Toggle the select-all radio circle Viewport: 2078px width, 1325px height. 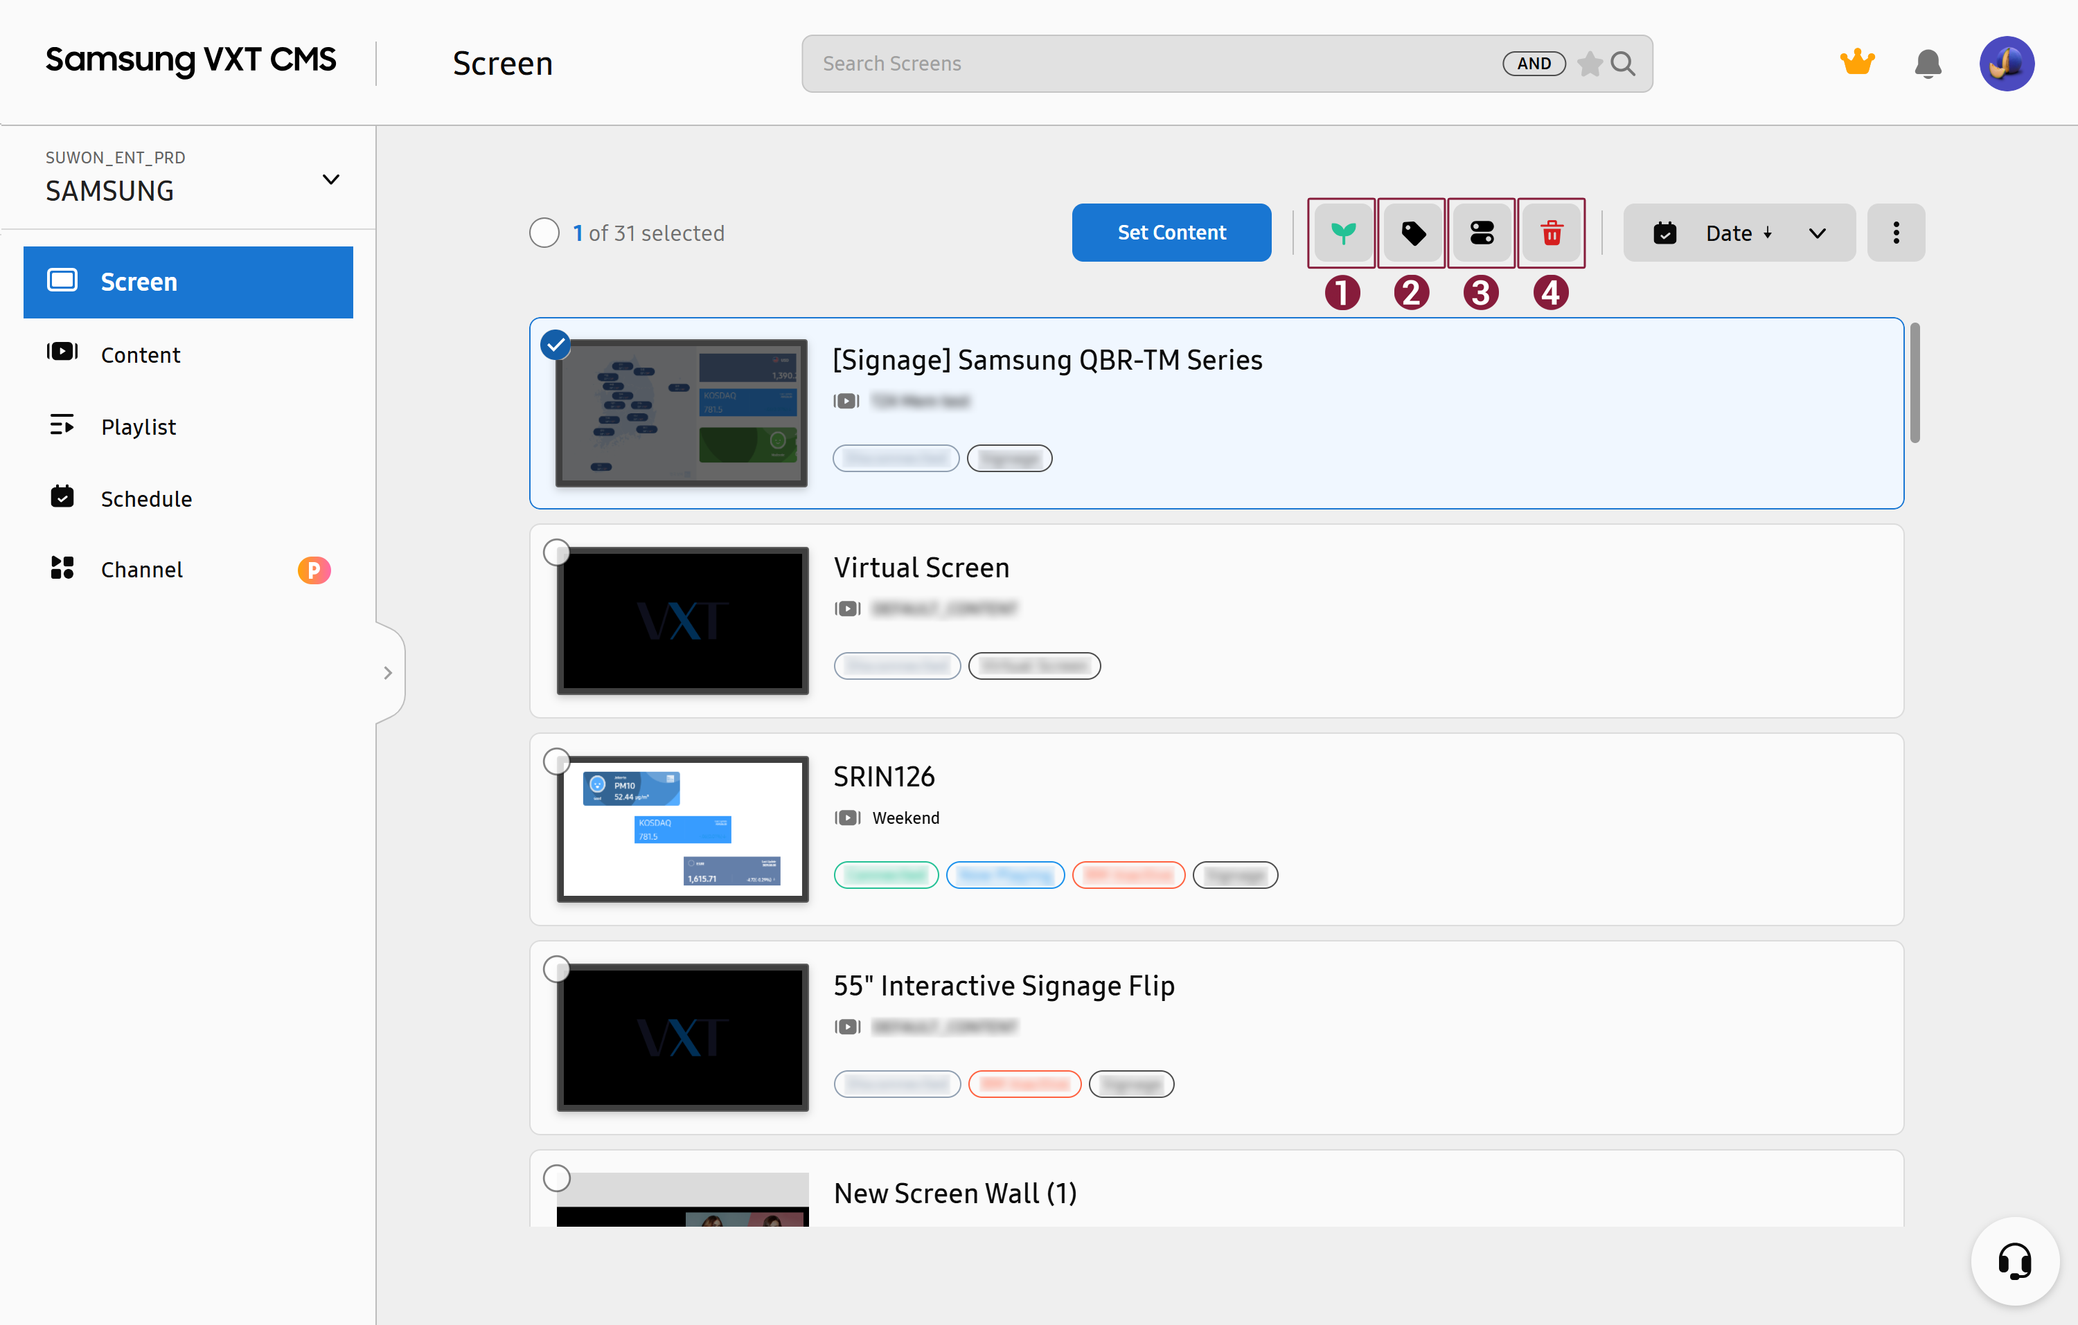coord(544,233)
